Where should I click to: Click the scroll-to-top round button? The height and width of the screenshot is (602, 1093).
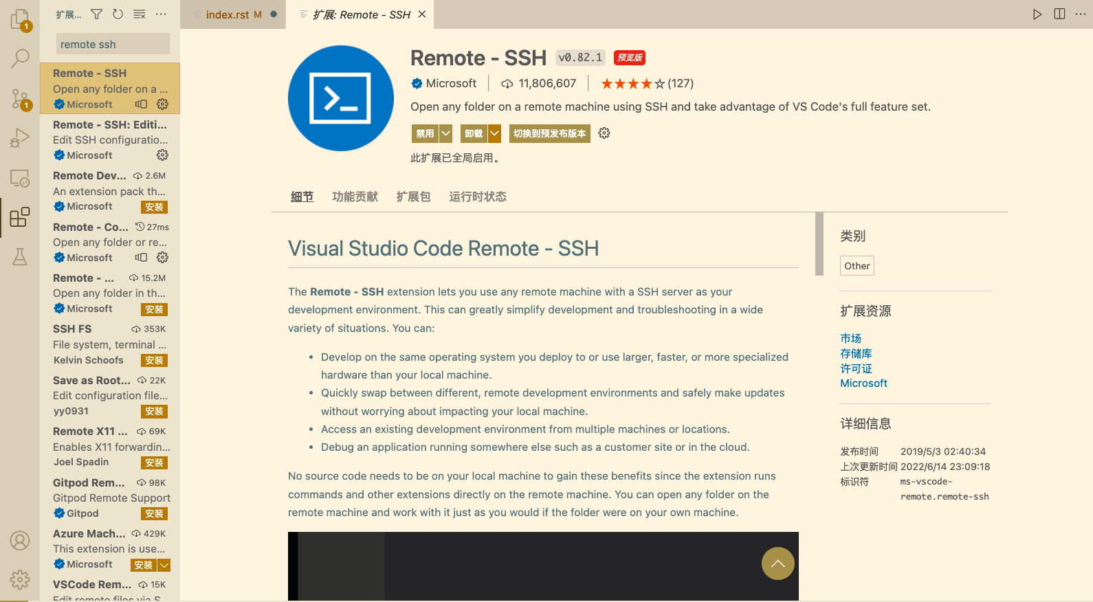point(778,564)
